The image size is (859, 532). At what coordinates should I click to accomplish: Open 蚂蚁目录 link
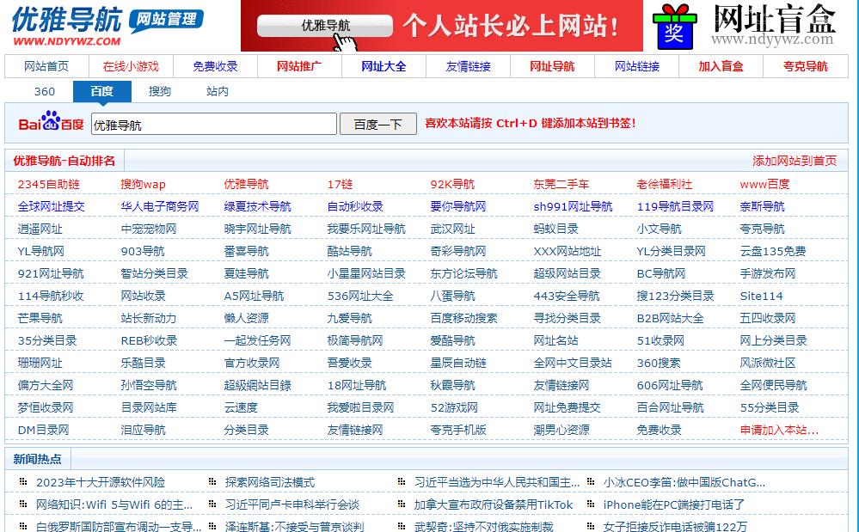(555, 229)
